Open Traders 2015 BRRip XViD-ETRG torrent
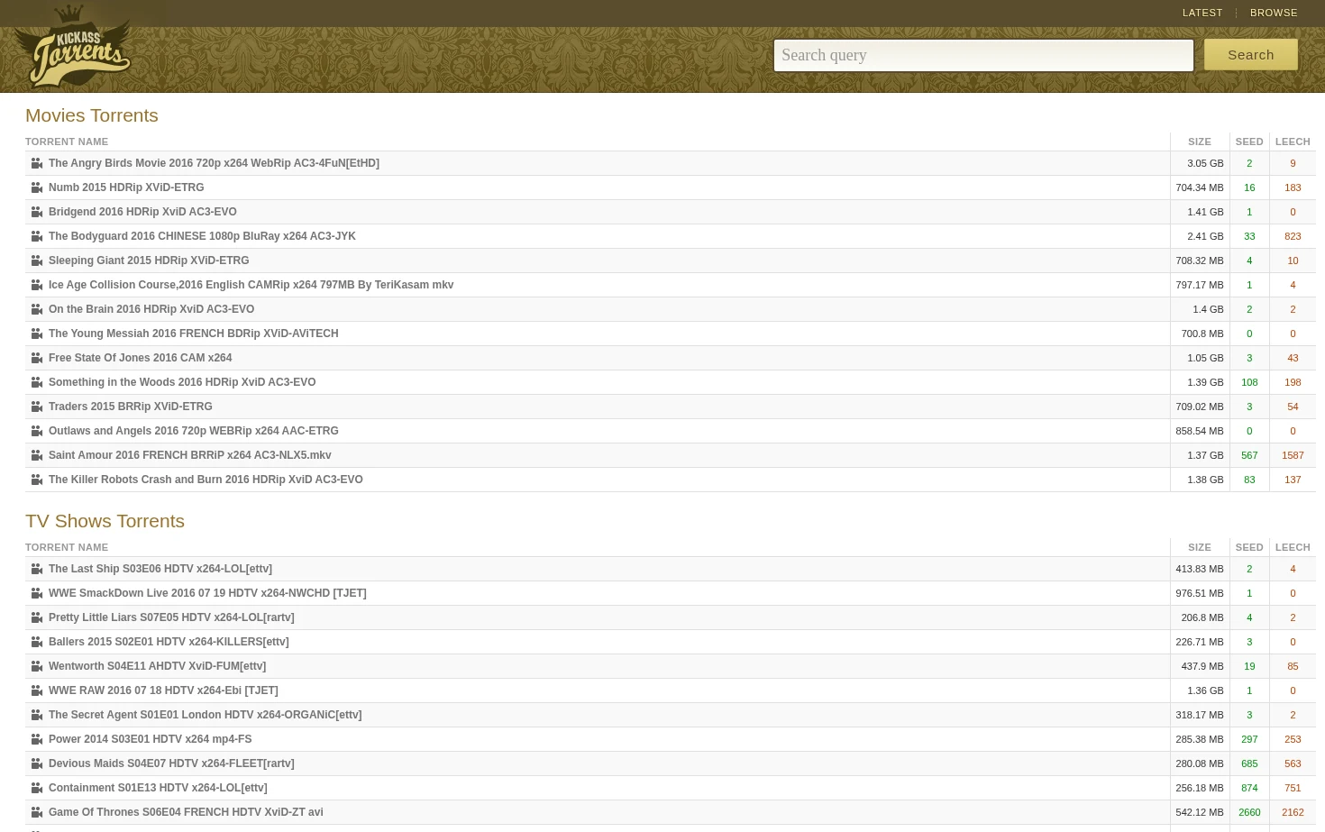 pyautogui.click(x=131, y=407)
